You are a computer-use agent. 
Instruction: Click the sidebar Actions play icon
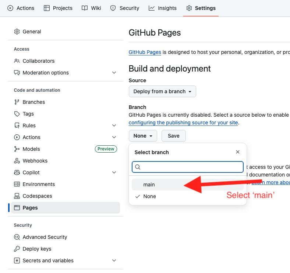(17, 137)
